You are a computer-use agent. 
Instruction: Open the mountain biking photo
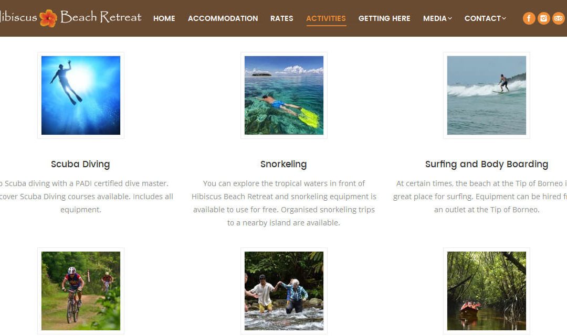81,291
